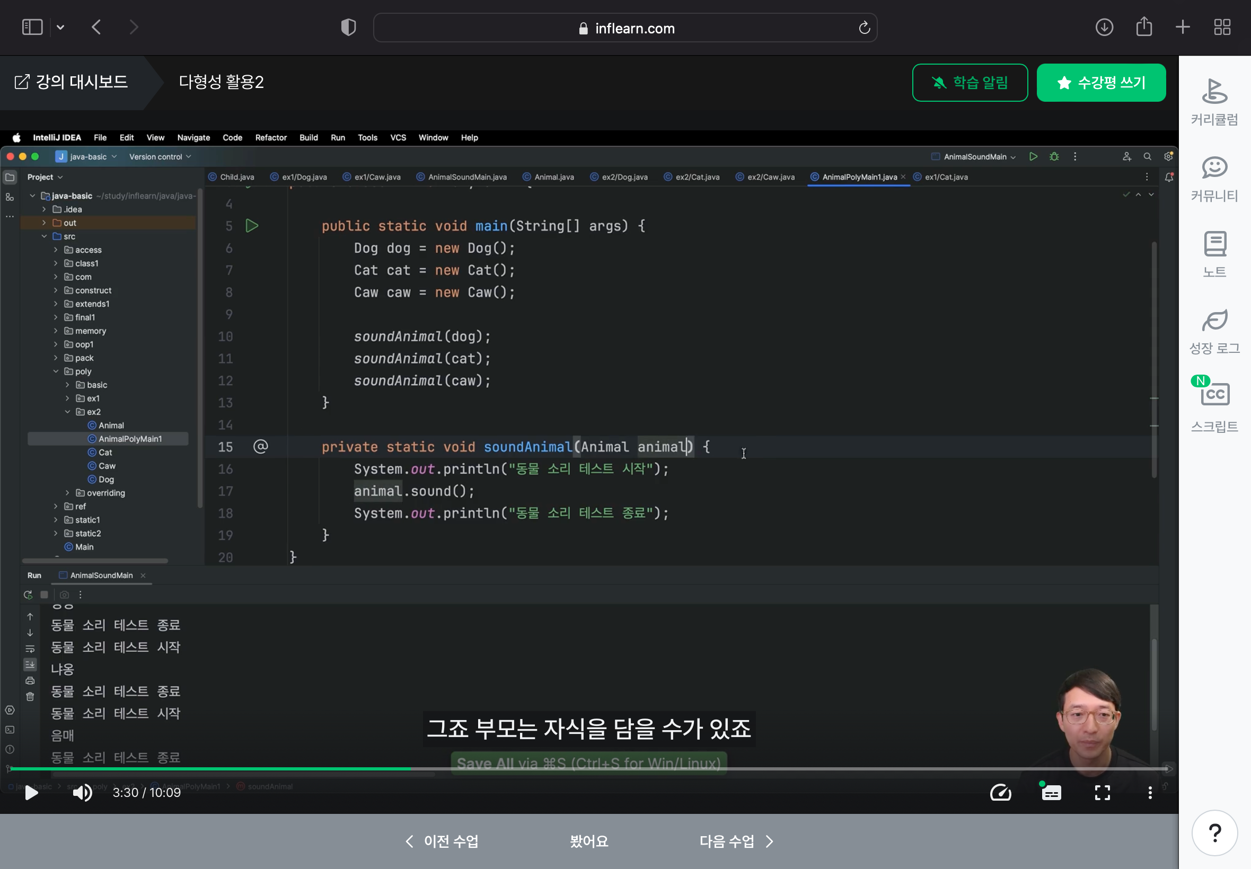Click the fullscreen playback button
1251x869 pixels.
tap(1103, 793)
